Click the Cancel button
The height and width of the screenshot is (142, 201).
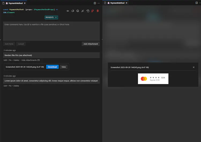(x=21, y=44)
